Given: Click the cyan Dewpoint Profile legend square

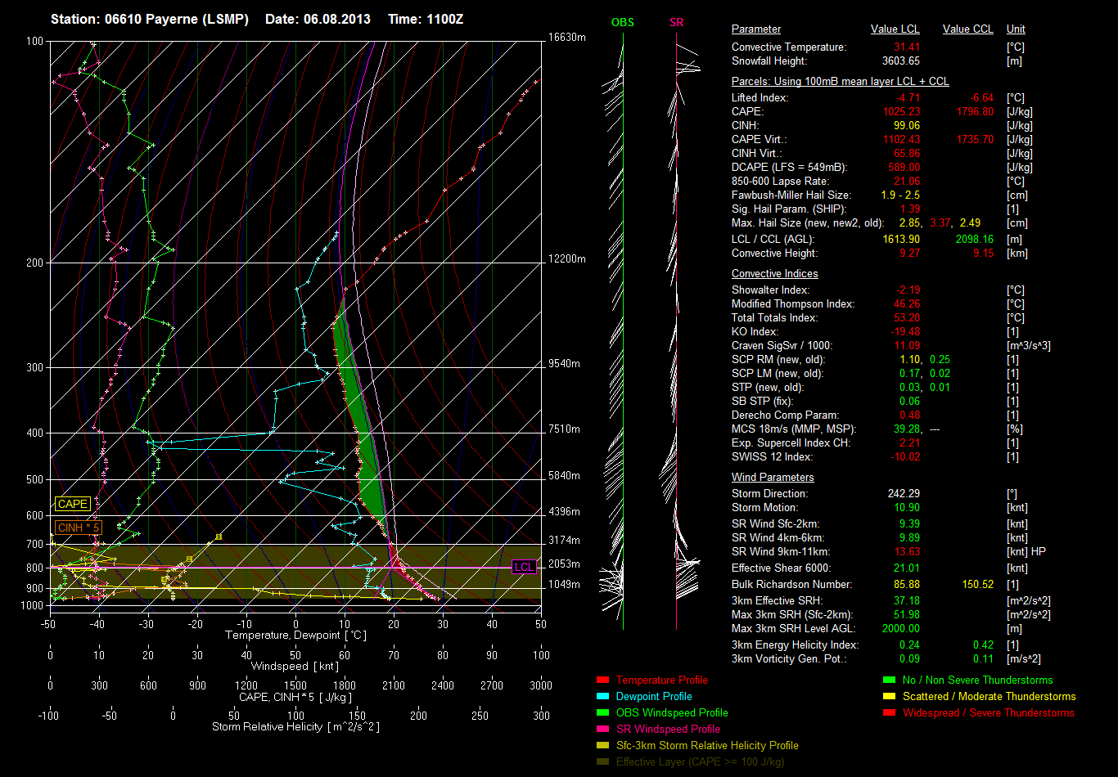Looking at the screenshot, I should click(603, 696).
